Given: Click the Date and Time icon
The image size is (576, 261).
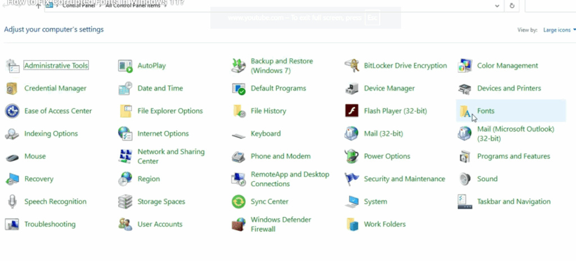Looking at the screenshot, I should pyautogui.click(x=125, y=88).
